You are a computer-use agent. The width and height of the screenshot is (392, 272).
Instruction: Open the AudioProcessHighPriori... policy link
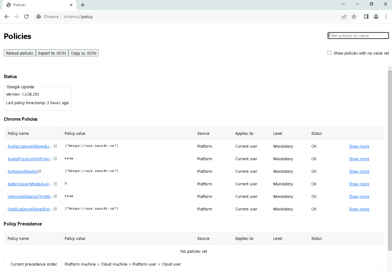coord(30,159)
